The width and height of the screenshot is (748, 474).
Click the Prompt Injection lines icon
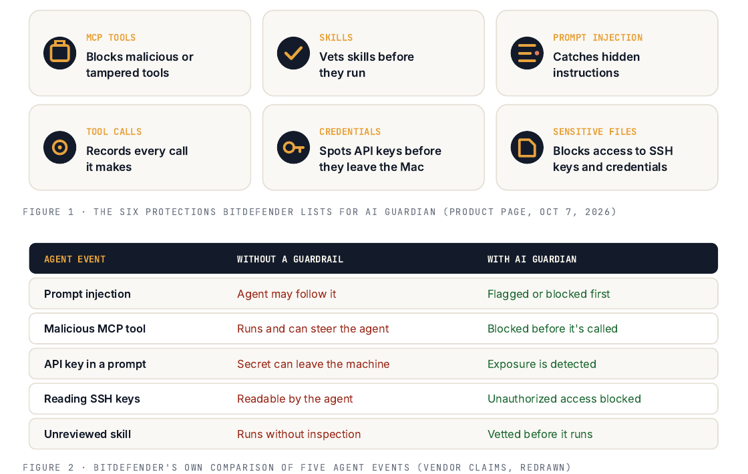point(527,53)
